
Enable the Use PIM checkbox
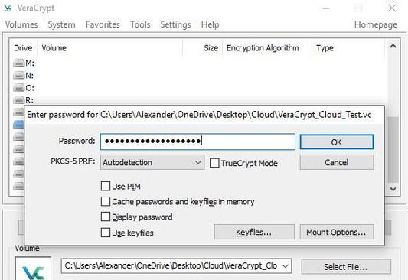click(106, 187)
